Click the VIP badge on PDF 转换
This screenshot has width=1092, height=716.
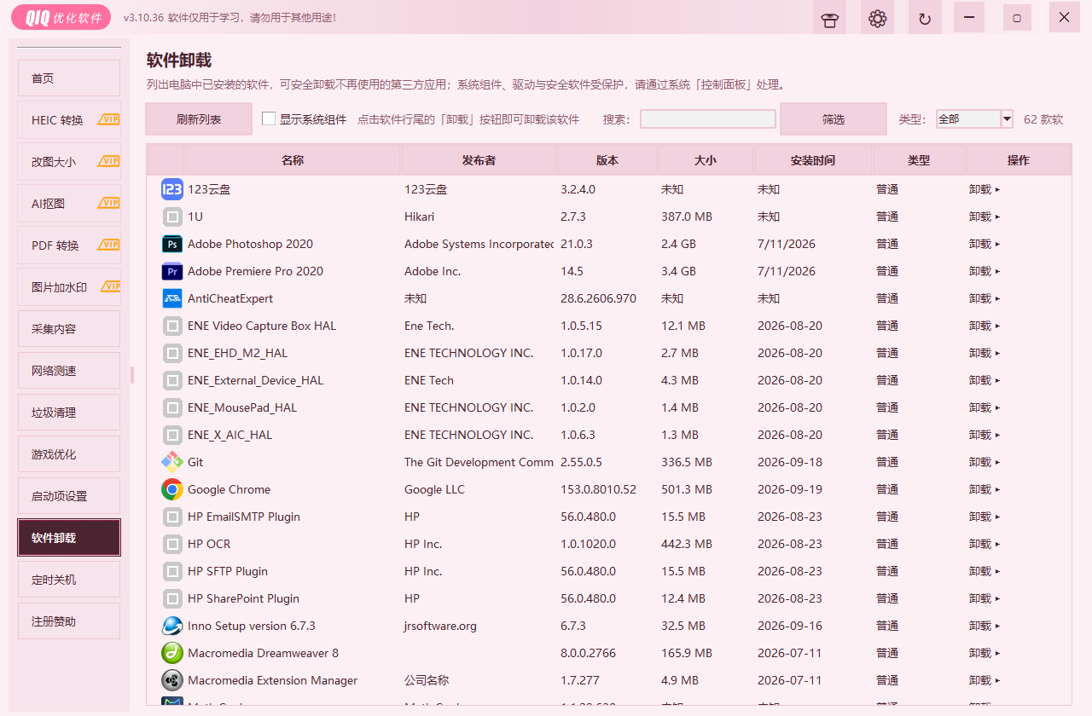click(108, 245)
